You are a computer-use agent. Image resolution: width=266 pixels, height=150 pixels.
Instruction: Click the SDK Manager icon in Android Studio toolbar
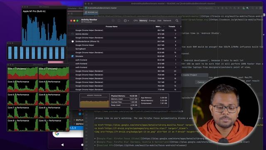tap(248, 8)
